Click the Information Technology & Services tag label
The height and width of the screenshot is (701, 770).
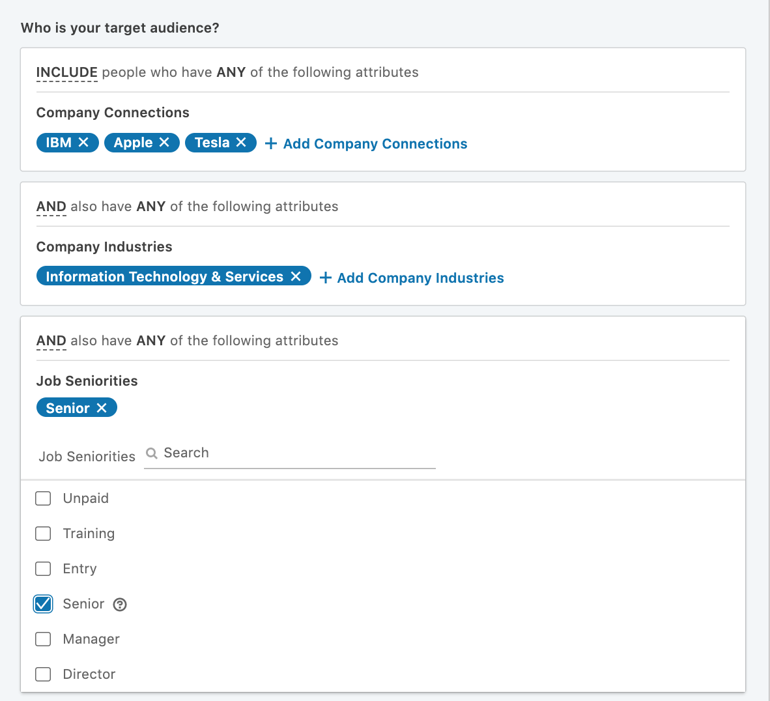click(x=165, y=277)
